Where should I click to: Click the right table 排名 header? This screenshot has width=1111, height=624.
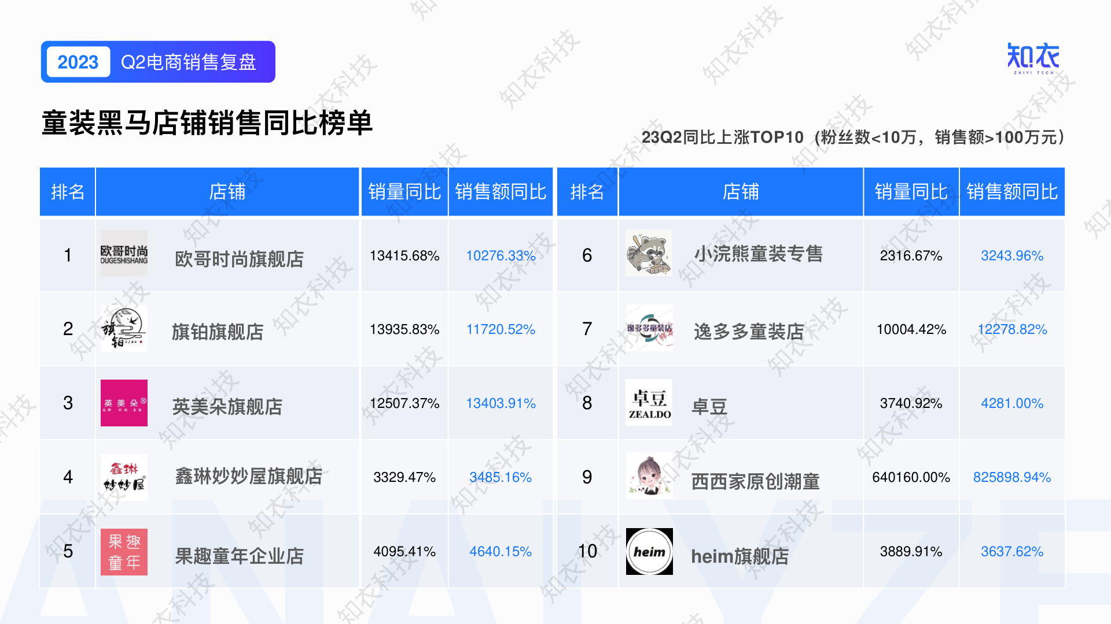tap(587, 191)
